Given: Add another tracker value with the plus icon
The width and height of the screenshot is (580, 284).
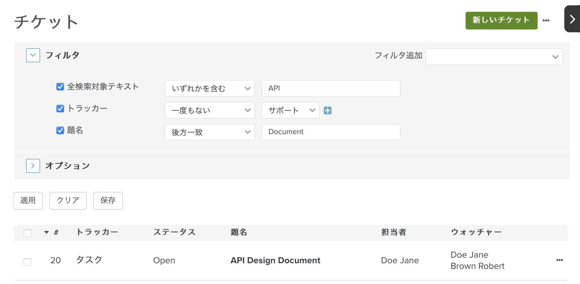Looking at the screenshot, I should [x=328, y=110].
